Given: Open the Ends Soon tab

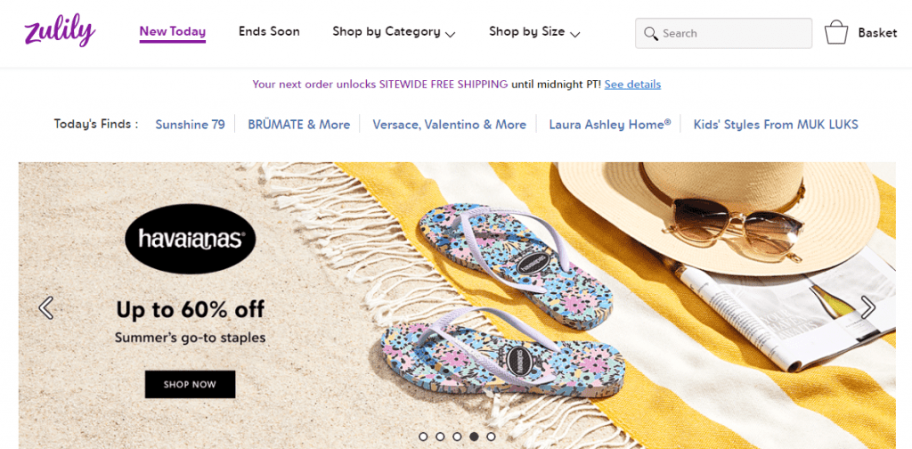Looking at the screenshot, I should [x=269, y=32].
